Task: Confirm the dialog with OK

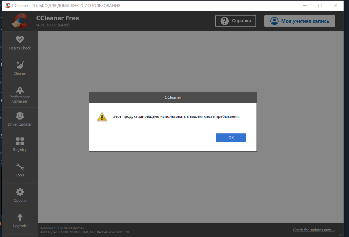Action: (231, 137)
